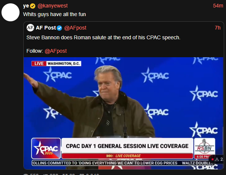Open @AFpost handle in quoted post header
Screen dimensions: 226x175
(76, 28)
